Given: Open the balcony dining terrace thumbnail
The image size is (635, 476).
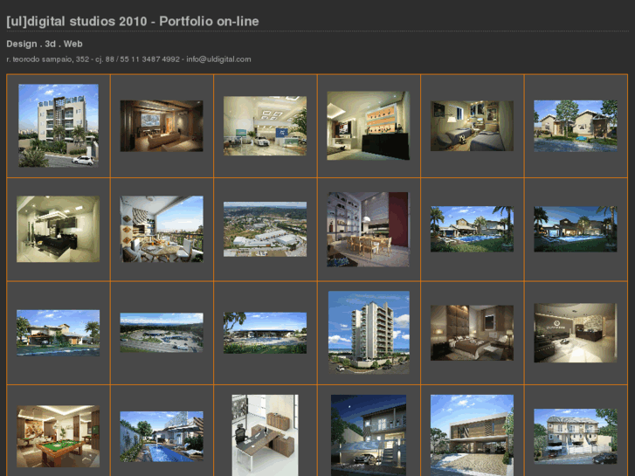Looking at the screenshot, I should tap(162, 229).
